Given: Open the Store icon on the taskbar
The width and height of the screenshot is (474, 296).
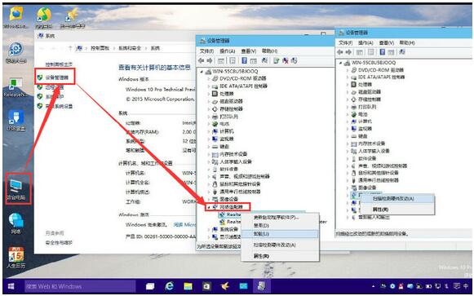Looking at the screenshot, I should click(x=206, y=286).
